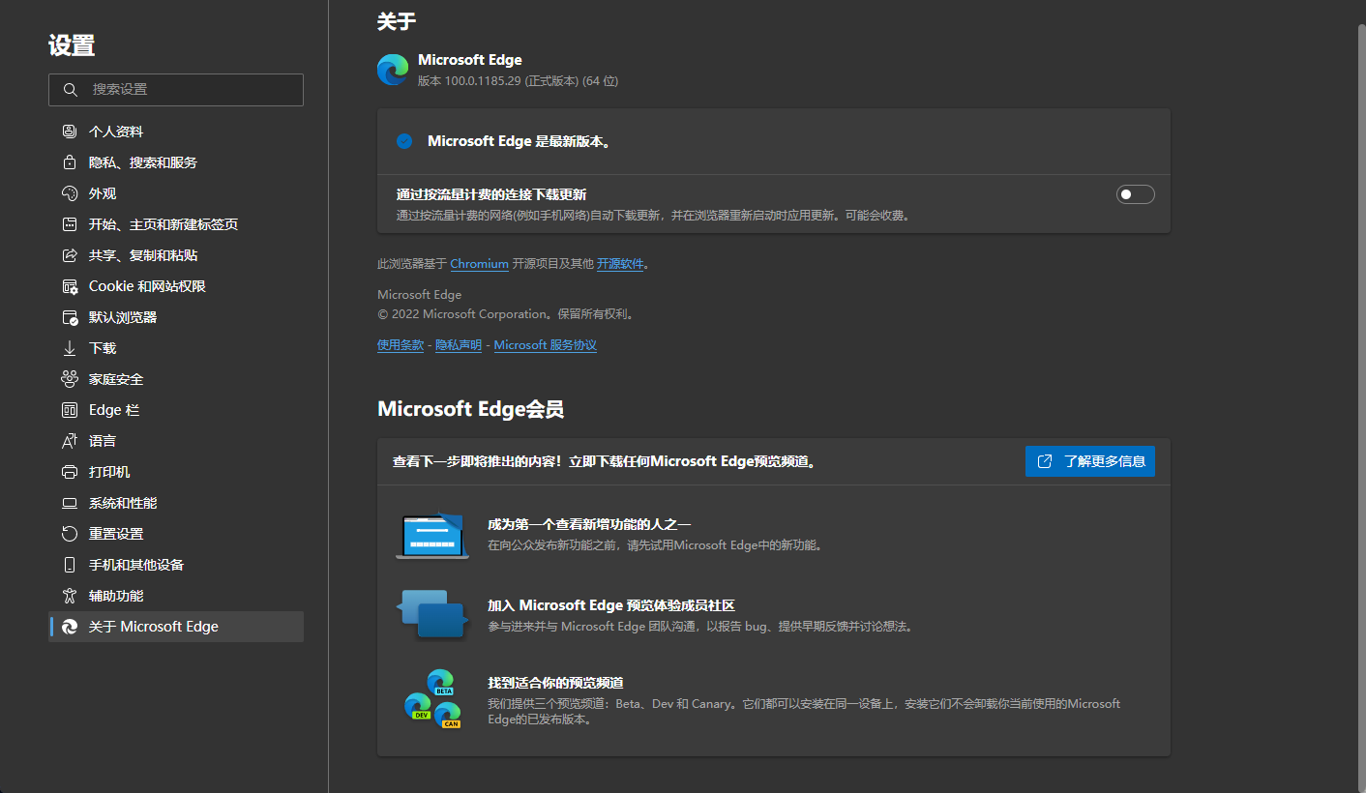Open the Chromium link
The image size is (1366, 793).
(479, 264)
